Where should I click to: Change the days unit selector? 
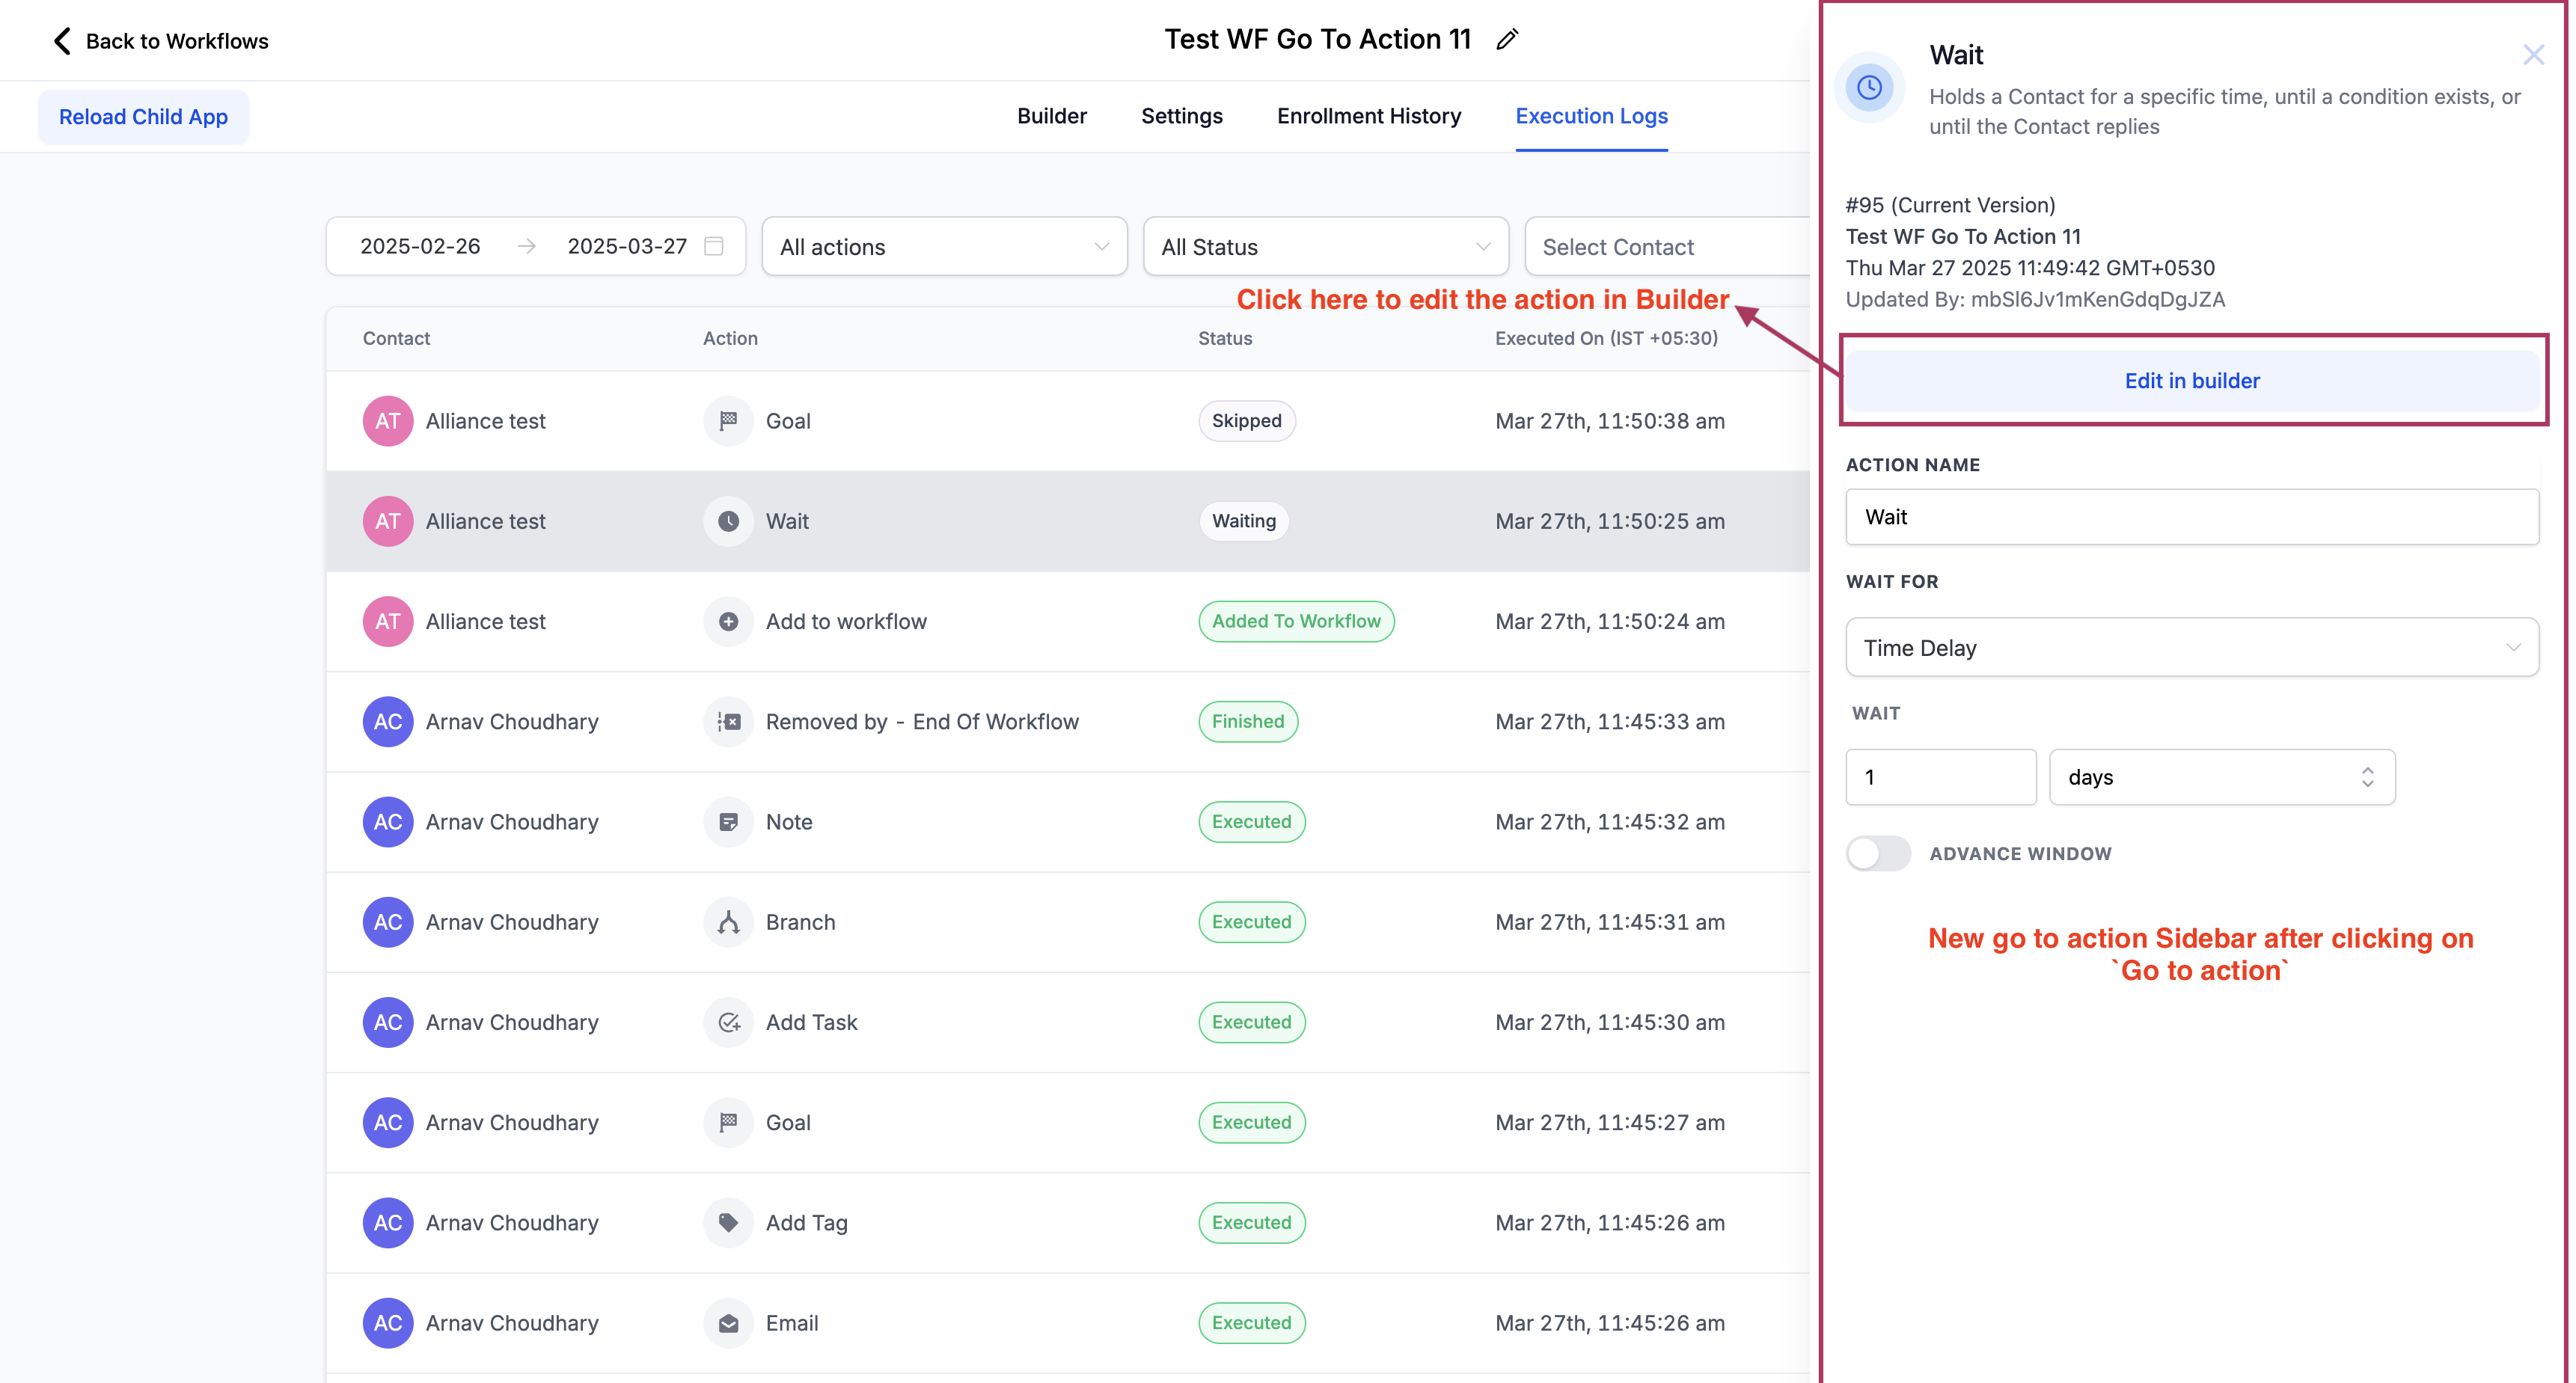click(2221, 777)
